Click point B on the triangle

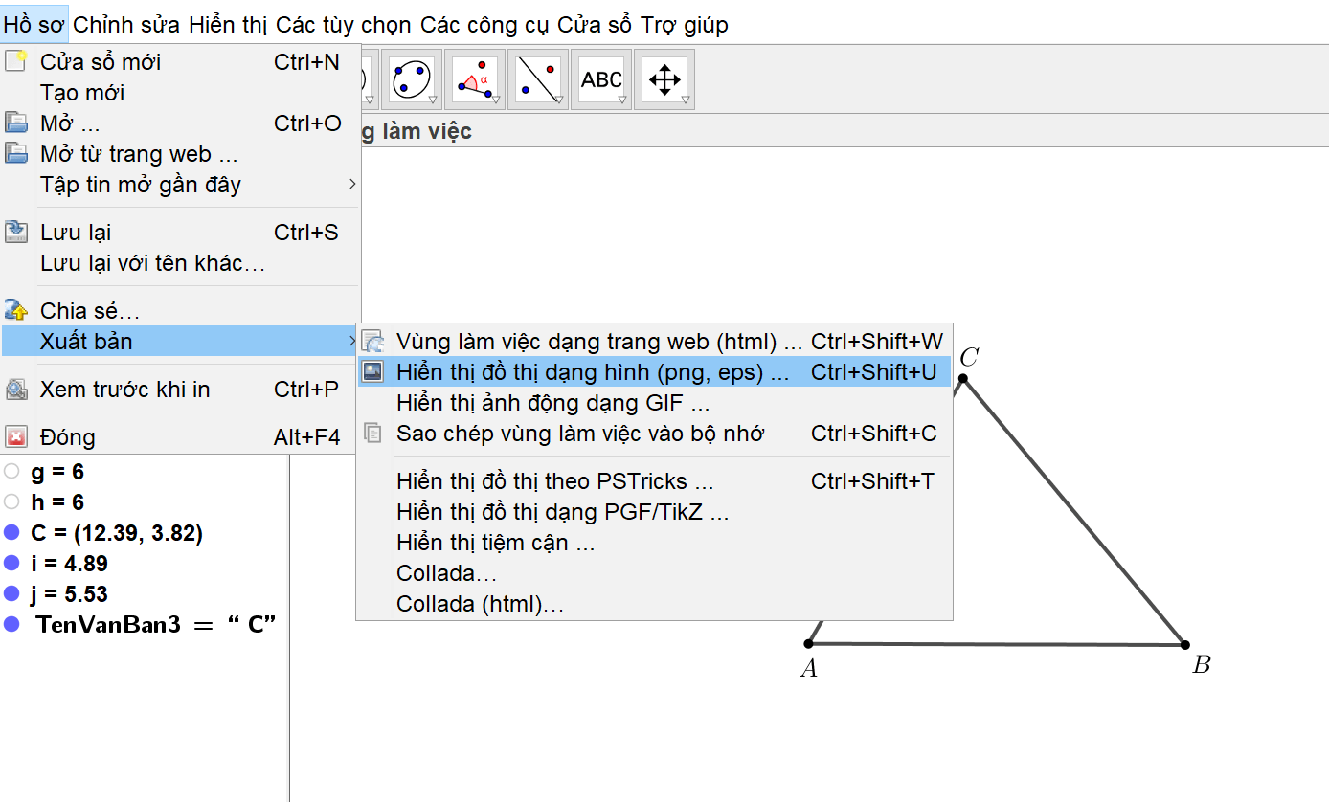1185,645
